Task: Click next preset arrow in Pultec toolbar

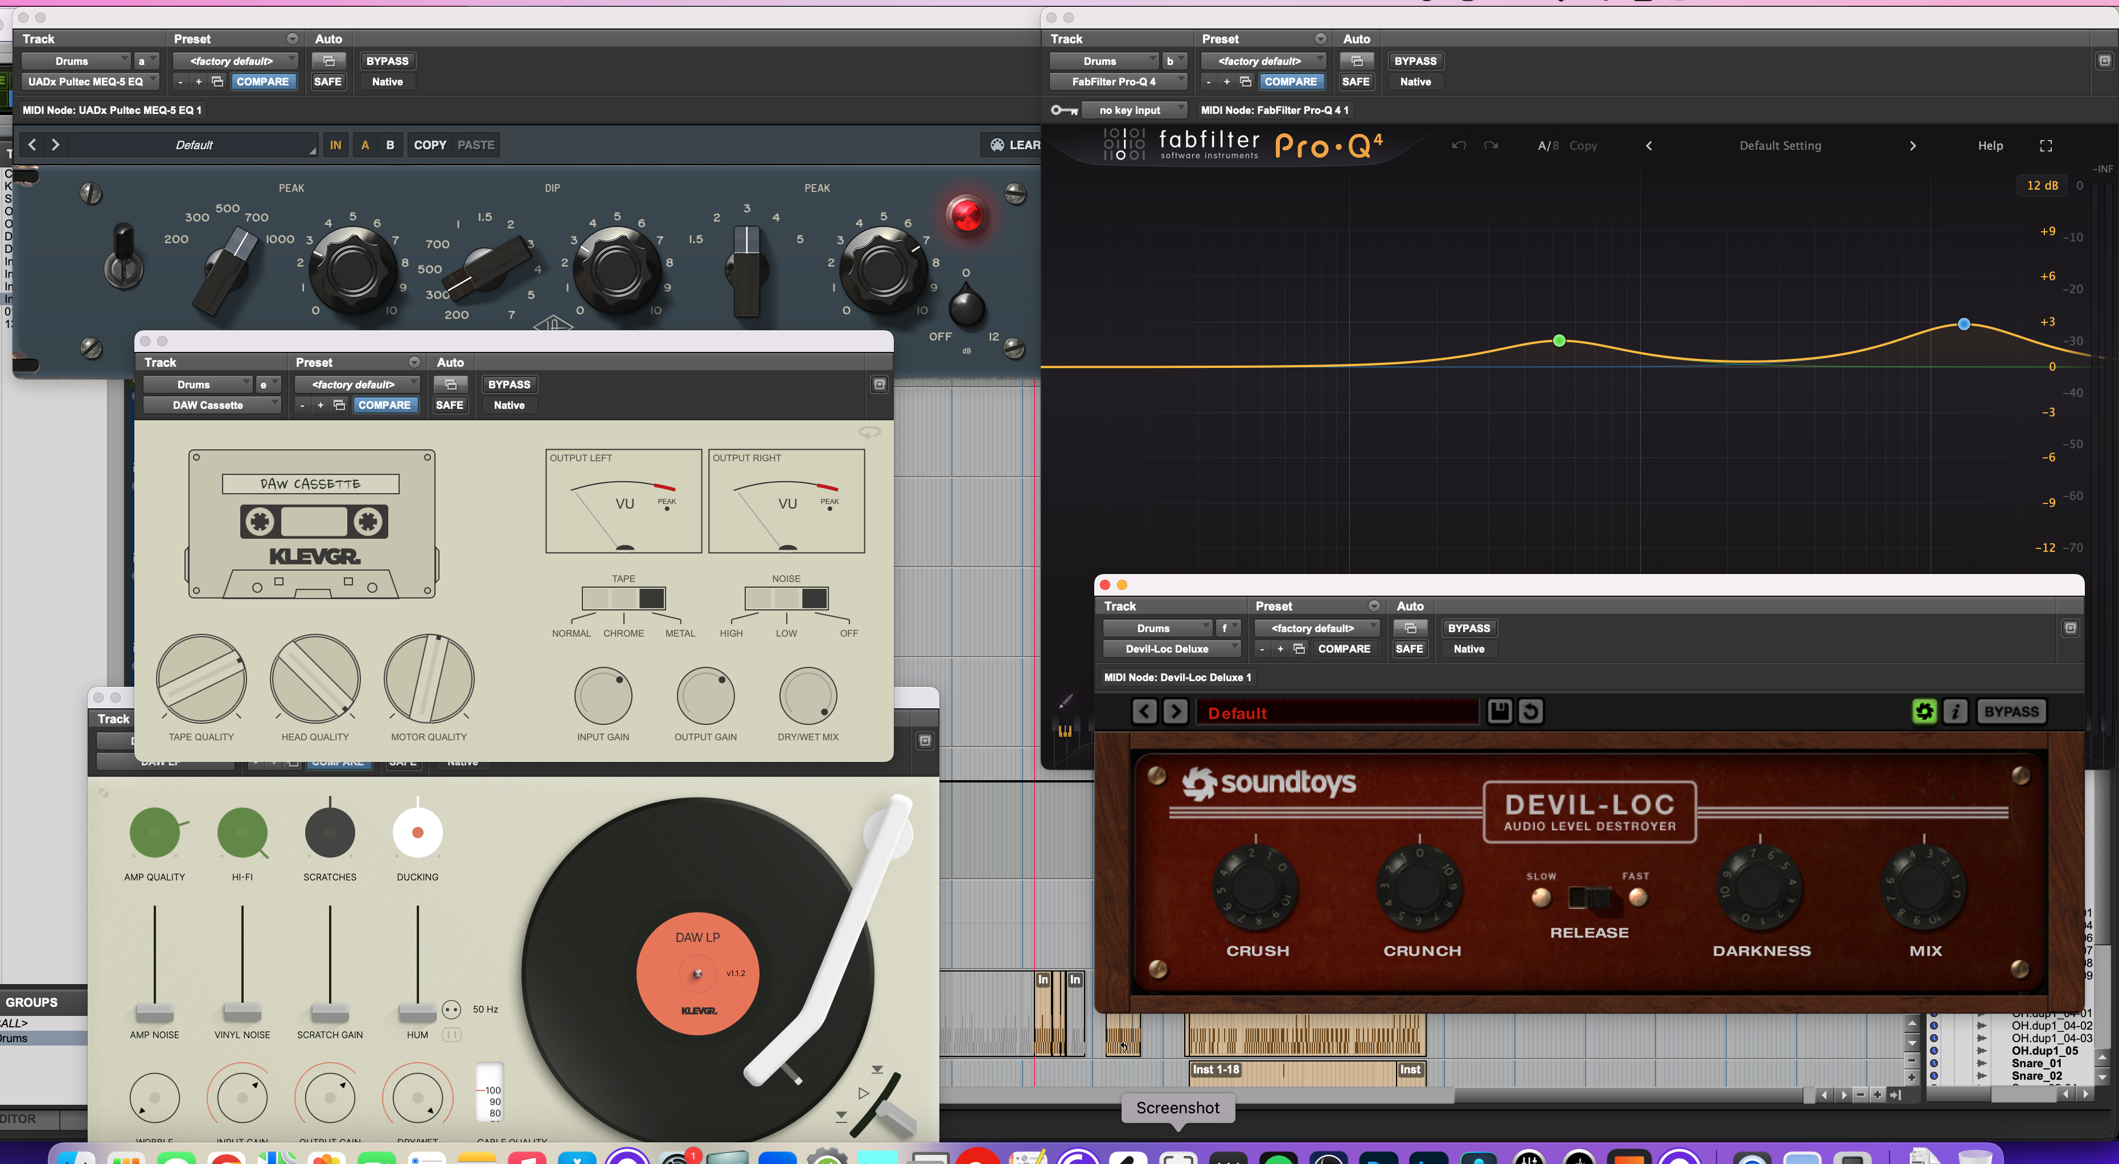Action: click(55, 145)
